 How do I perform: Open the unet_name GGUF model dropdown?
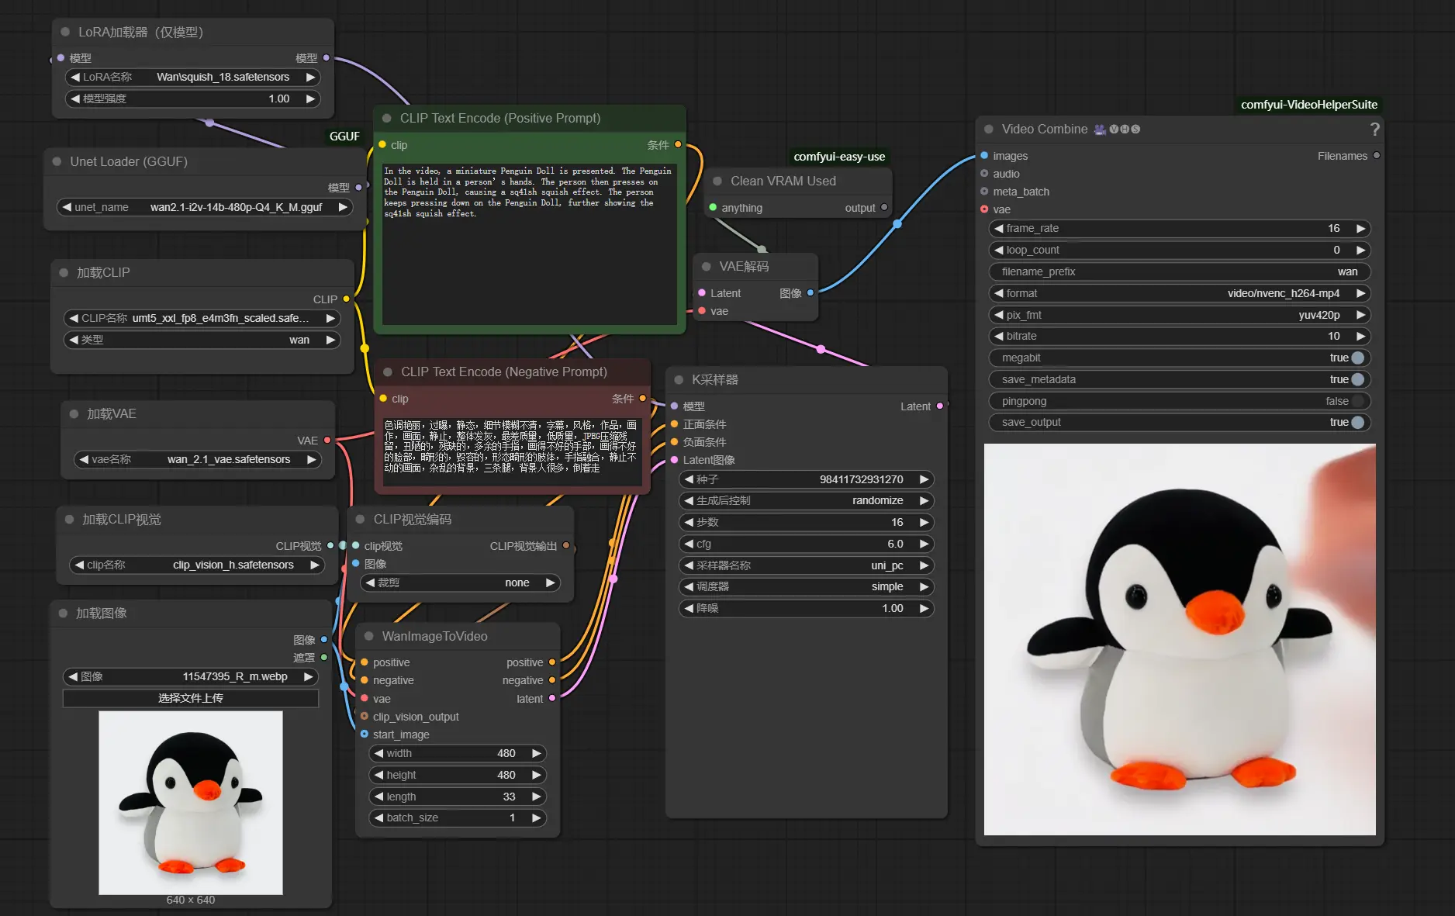point(205,207)
